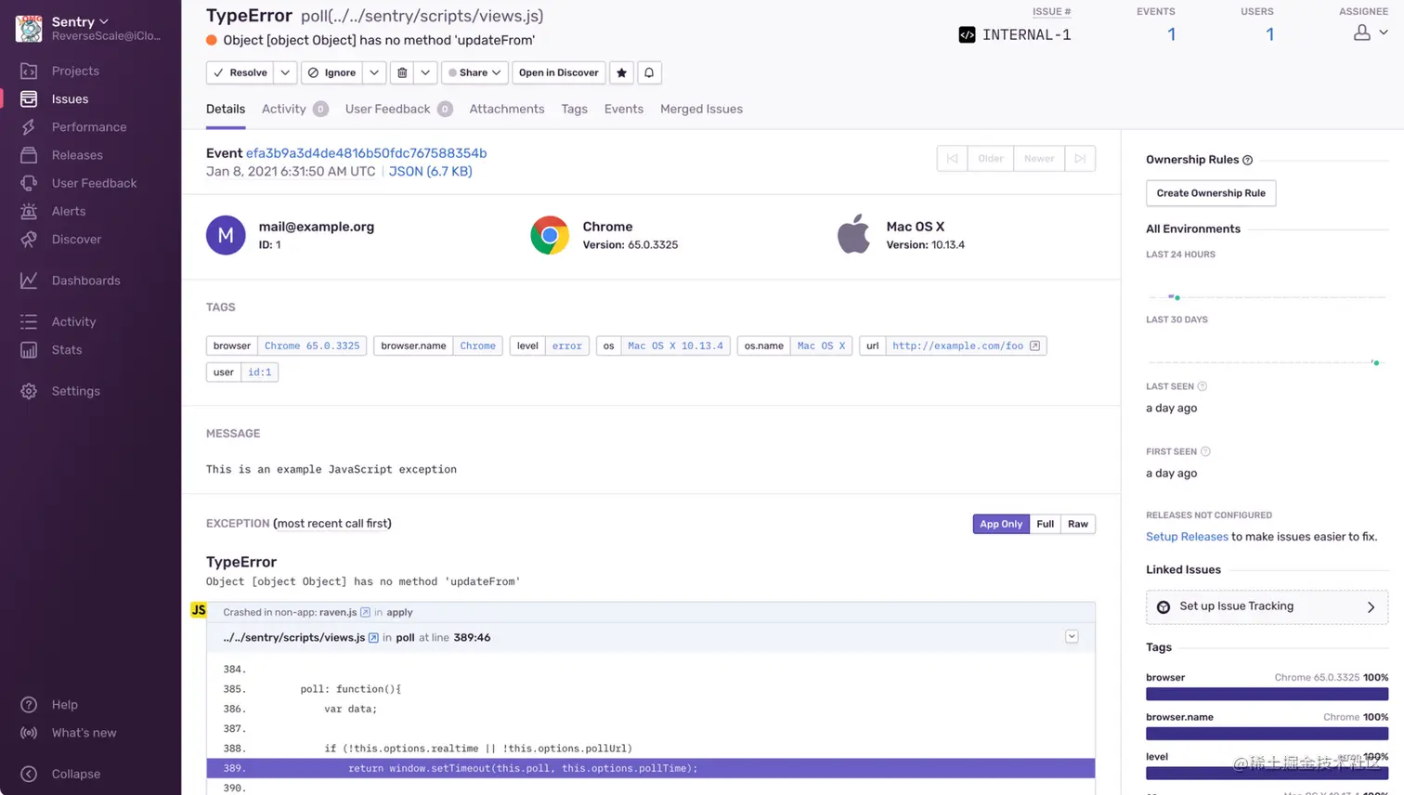Open raven.js source link icon
This screenshot has width=1404, height=795.
pos(365,612)
